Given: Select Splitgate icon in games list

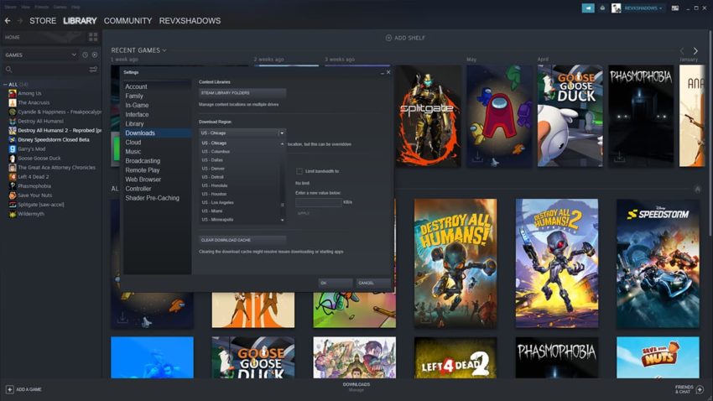Looking at the screenshot, I should [13, 205].
